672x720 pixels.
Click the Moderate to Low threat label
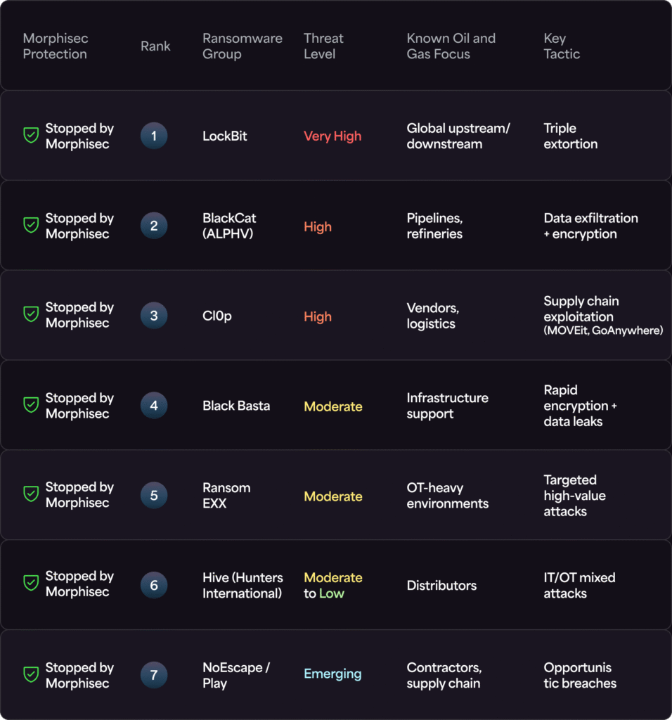(x=332, y=585)
